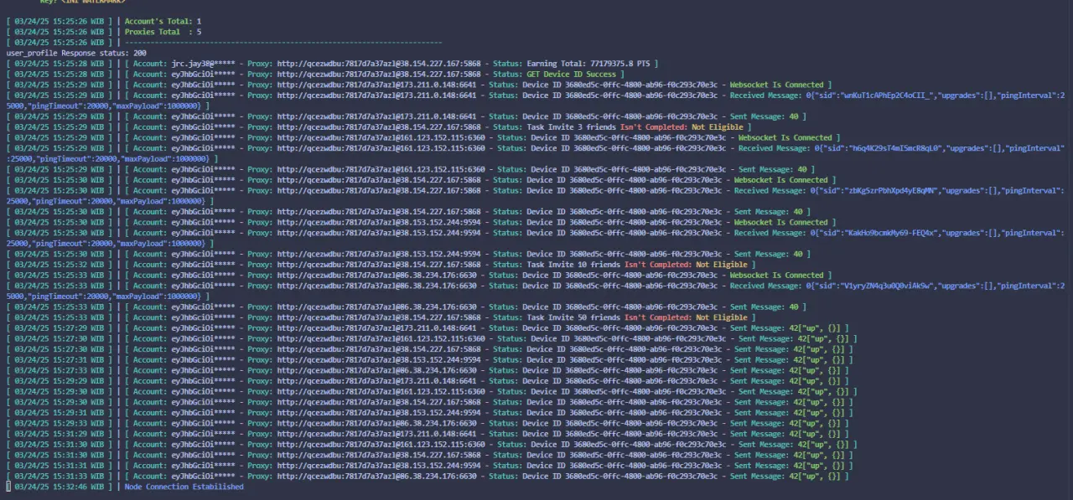Click "Not Eligible" on the Invite 10 friends row
The image size is (1073, 500).
click(x=721, y=265)
